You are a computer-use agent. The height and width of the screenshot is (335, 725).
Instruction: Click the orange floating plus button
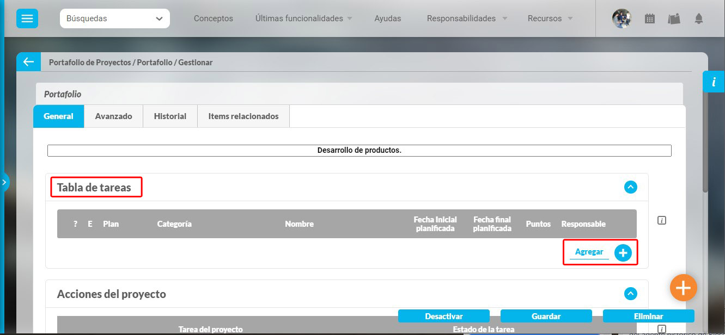coord(683,287)
